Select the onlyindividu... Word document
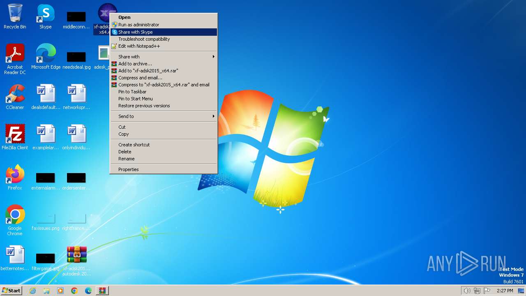Image resolution: width=526 pixels, height=296 pixels. 76,137
